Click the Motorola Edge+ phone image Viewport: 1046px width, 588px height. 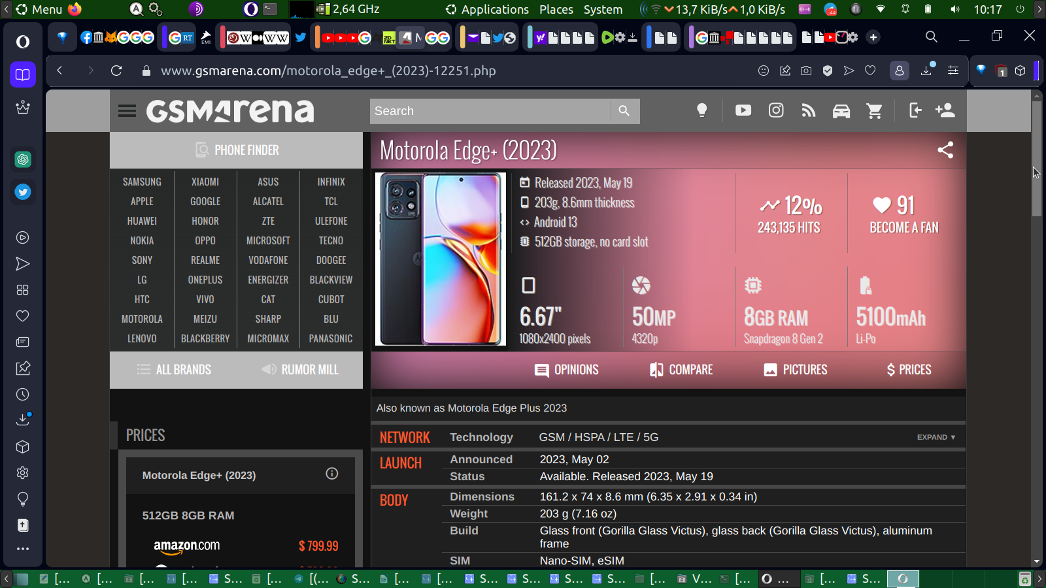coord(441,259)
